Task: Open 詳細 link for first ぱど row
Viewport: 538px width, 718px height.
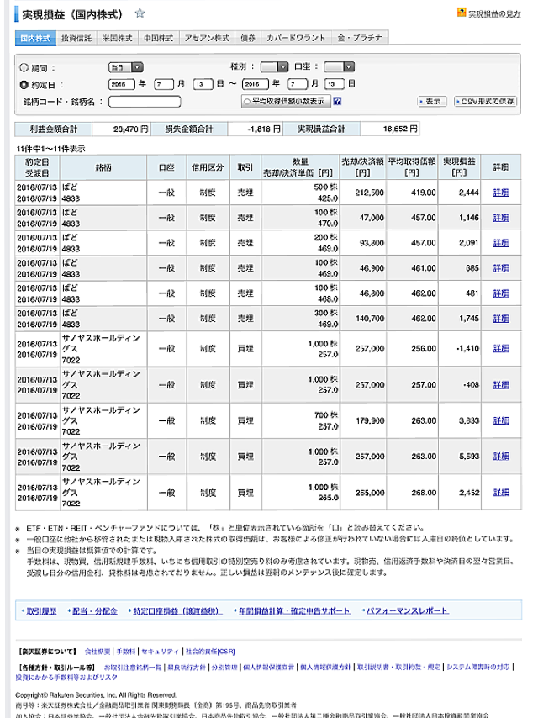Action: pos(501,193)
